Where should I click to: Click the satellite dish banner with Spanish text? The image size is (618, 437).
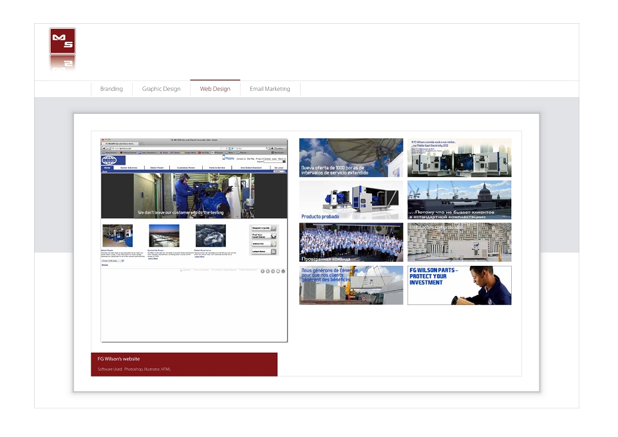(x=351, y=158)
